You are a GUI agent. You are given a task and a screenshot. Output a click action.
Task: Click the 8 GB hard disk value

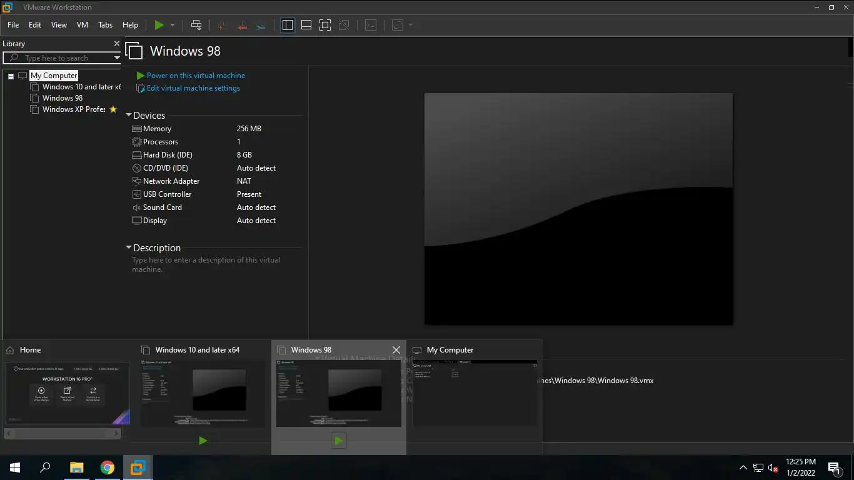[244, 155]
